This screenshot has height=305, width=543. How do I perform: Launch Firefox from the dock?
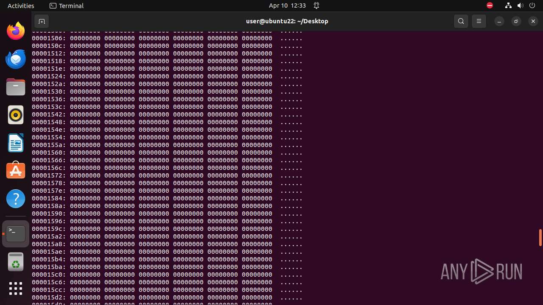tap(16, 31)
